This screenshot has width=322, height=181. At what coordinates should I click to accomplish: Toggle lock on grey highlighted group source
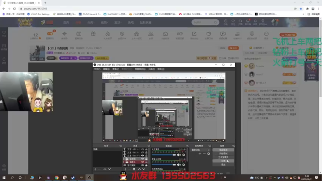(x=146, y=159)
